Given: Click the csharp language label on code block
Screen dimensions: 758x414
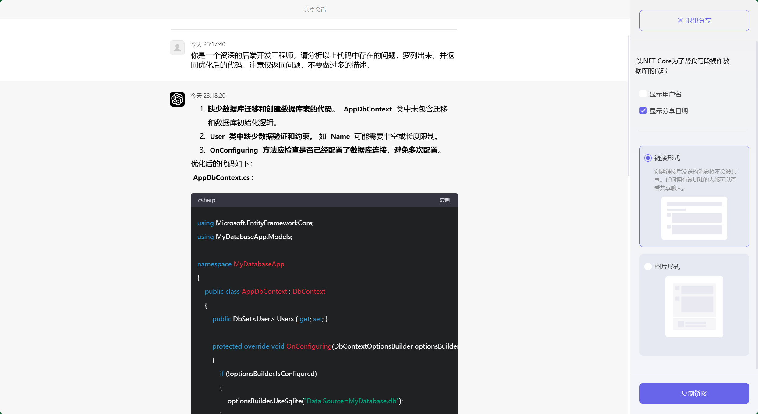Looking at the screenshot, I should click(207, 200).
